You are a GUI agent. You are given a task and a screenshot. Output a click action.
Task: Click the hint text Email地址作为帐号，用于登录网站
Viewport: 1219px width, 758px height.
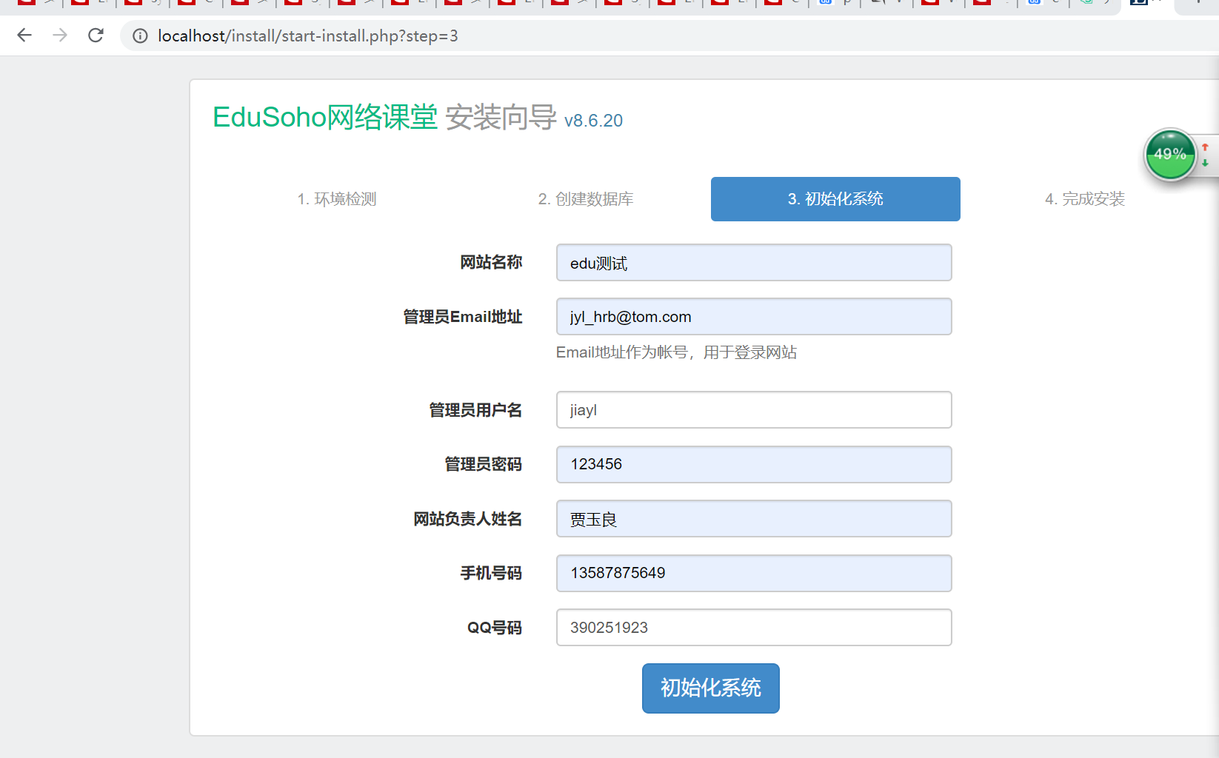click(x=676, y=352)
